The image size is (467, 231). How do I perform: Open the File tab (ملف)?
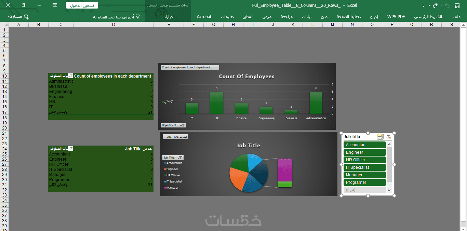(x=456, y=17)
